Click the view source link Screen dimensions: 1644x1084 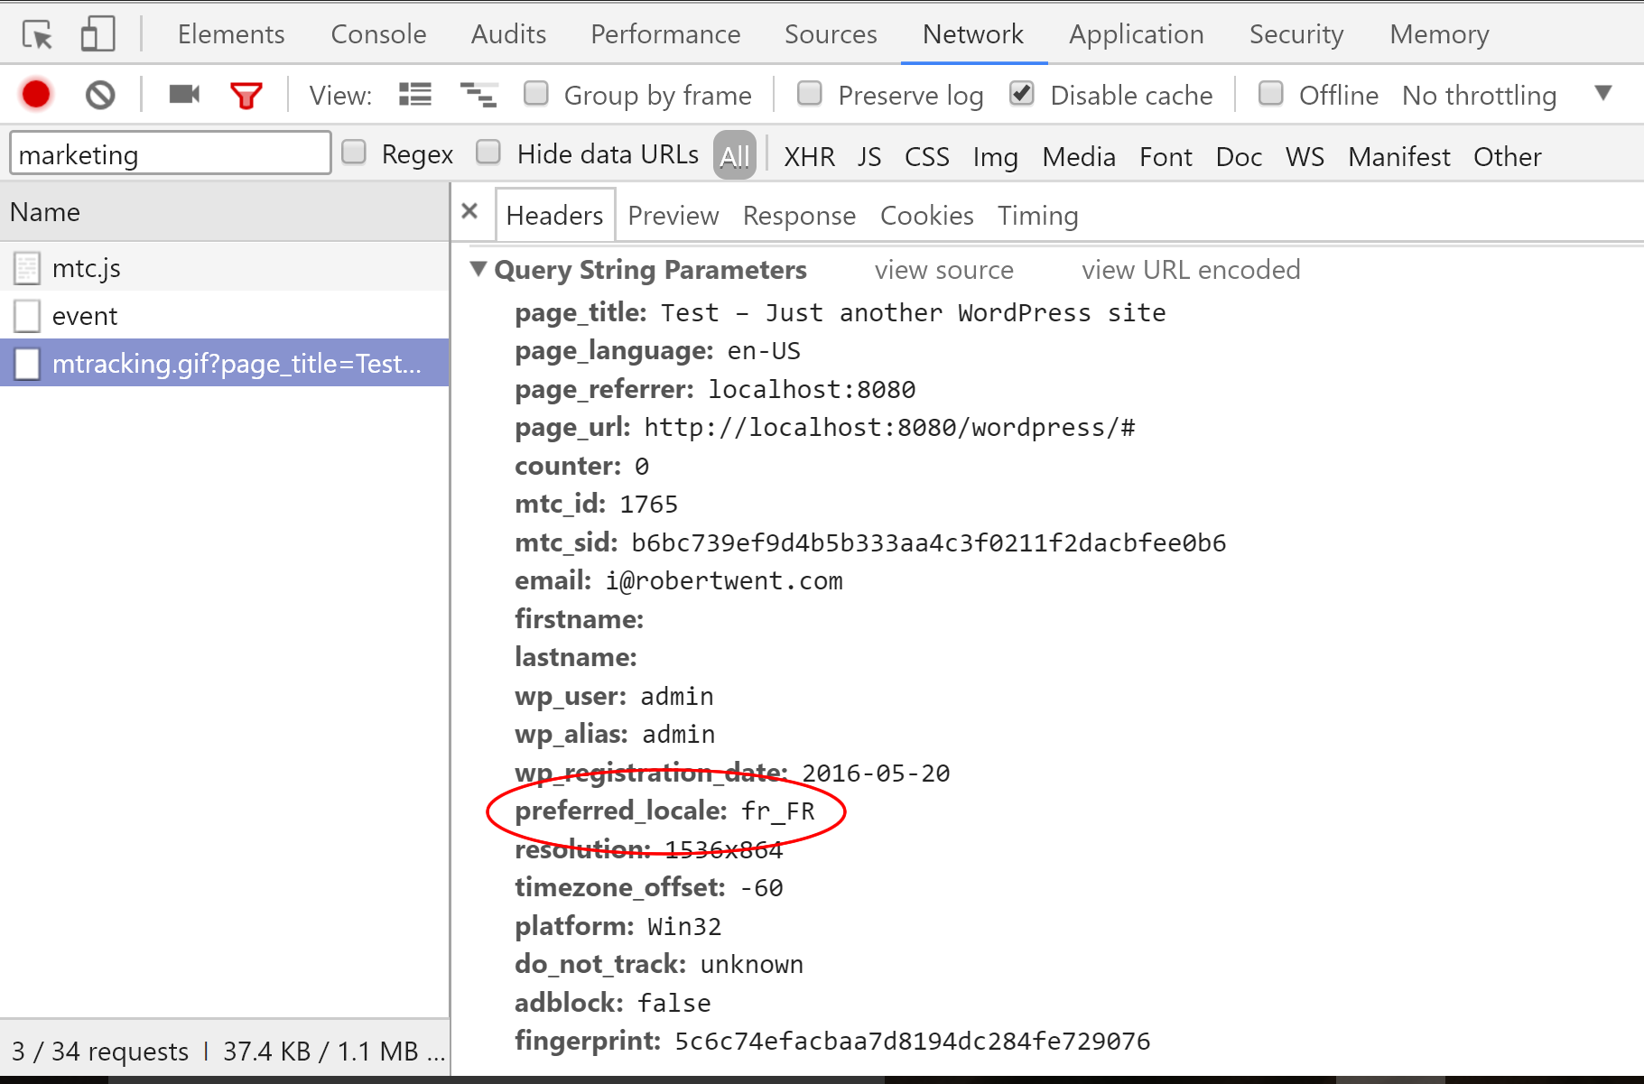(x=943, y=269)
